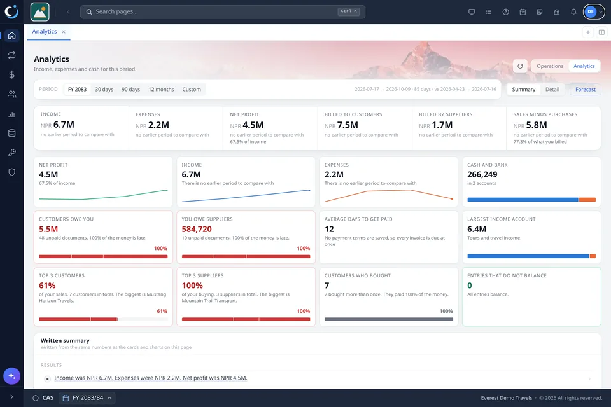Open the Entries That Do Not Balance card

tap(531, 297)
